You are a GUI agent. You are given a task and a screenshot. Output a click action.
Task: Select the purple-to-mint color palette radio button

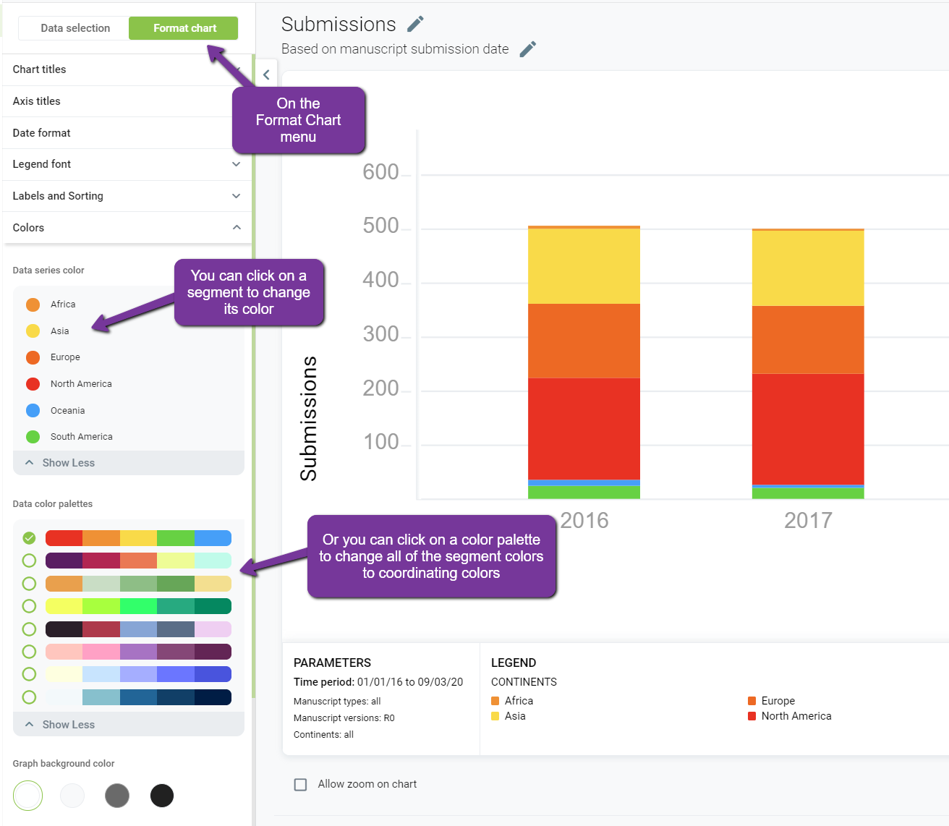(29, 561)
